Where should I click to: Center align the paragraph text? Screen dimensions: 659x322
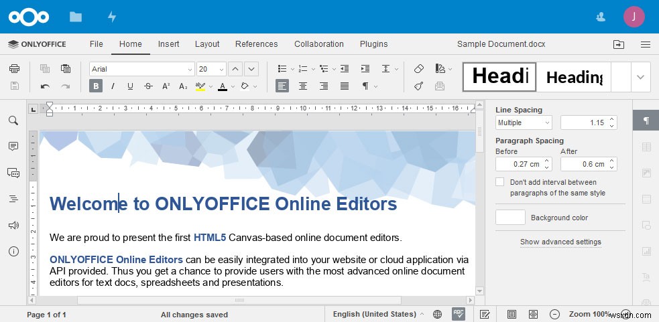[303, 86]
